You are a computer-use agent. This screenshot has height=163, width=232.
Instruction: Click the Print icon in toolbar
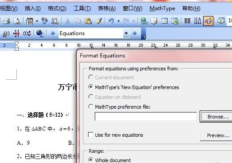pos(7,21)
